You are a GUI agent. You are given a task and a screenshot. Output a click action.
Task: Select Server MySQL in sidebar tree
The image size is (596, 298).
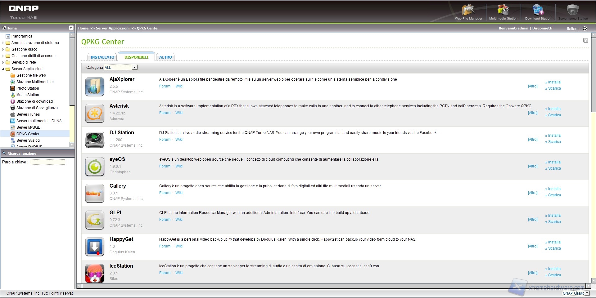(x=28, y=127)
